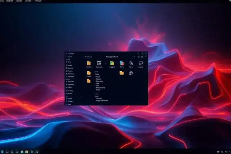Maximize the file window using its title bar button
Viewport: 231px width, 154px height.
[142, 53]
